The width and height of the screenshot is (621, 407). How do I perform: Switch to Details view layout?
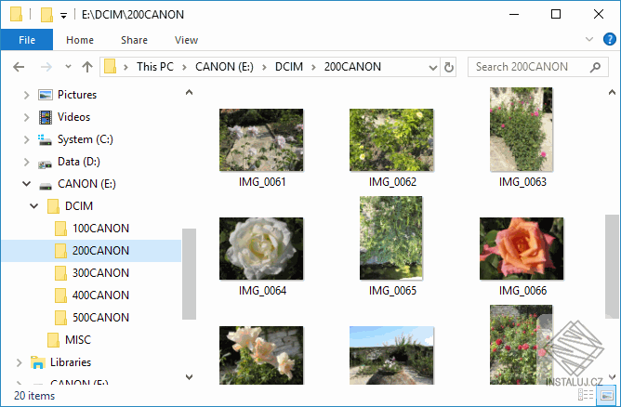coord(586,395)
